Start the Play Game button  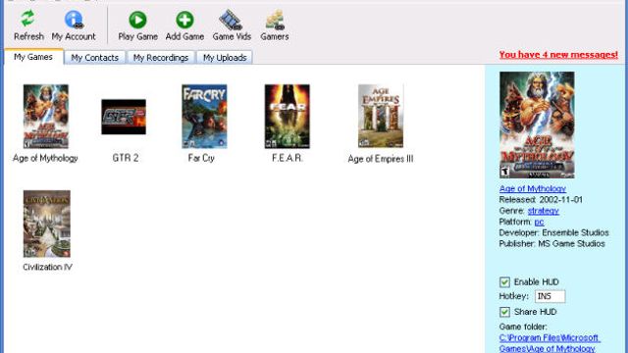[137, 20]
